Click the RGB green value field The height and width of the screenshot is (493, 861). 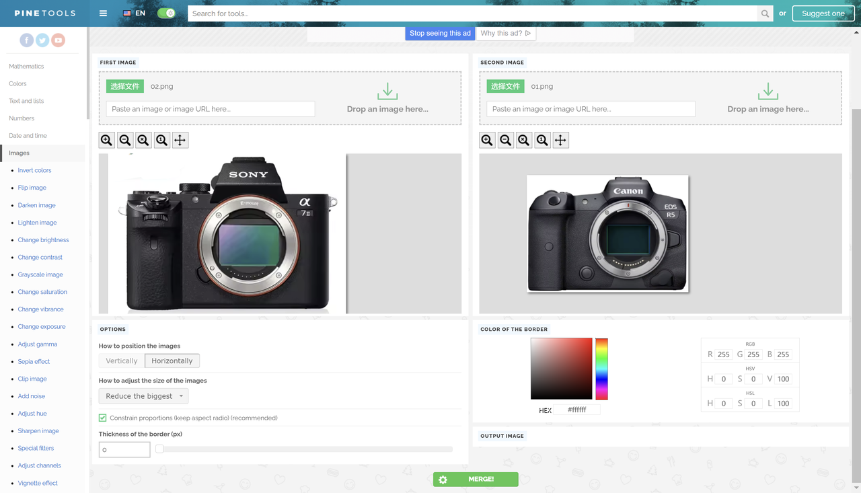tap(753, 354)
